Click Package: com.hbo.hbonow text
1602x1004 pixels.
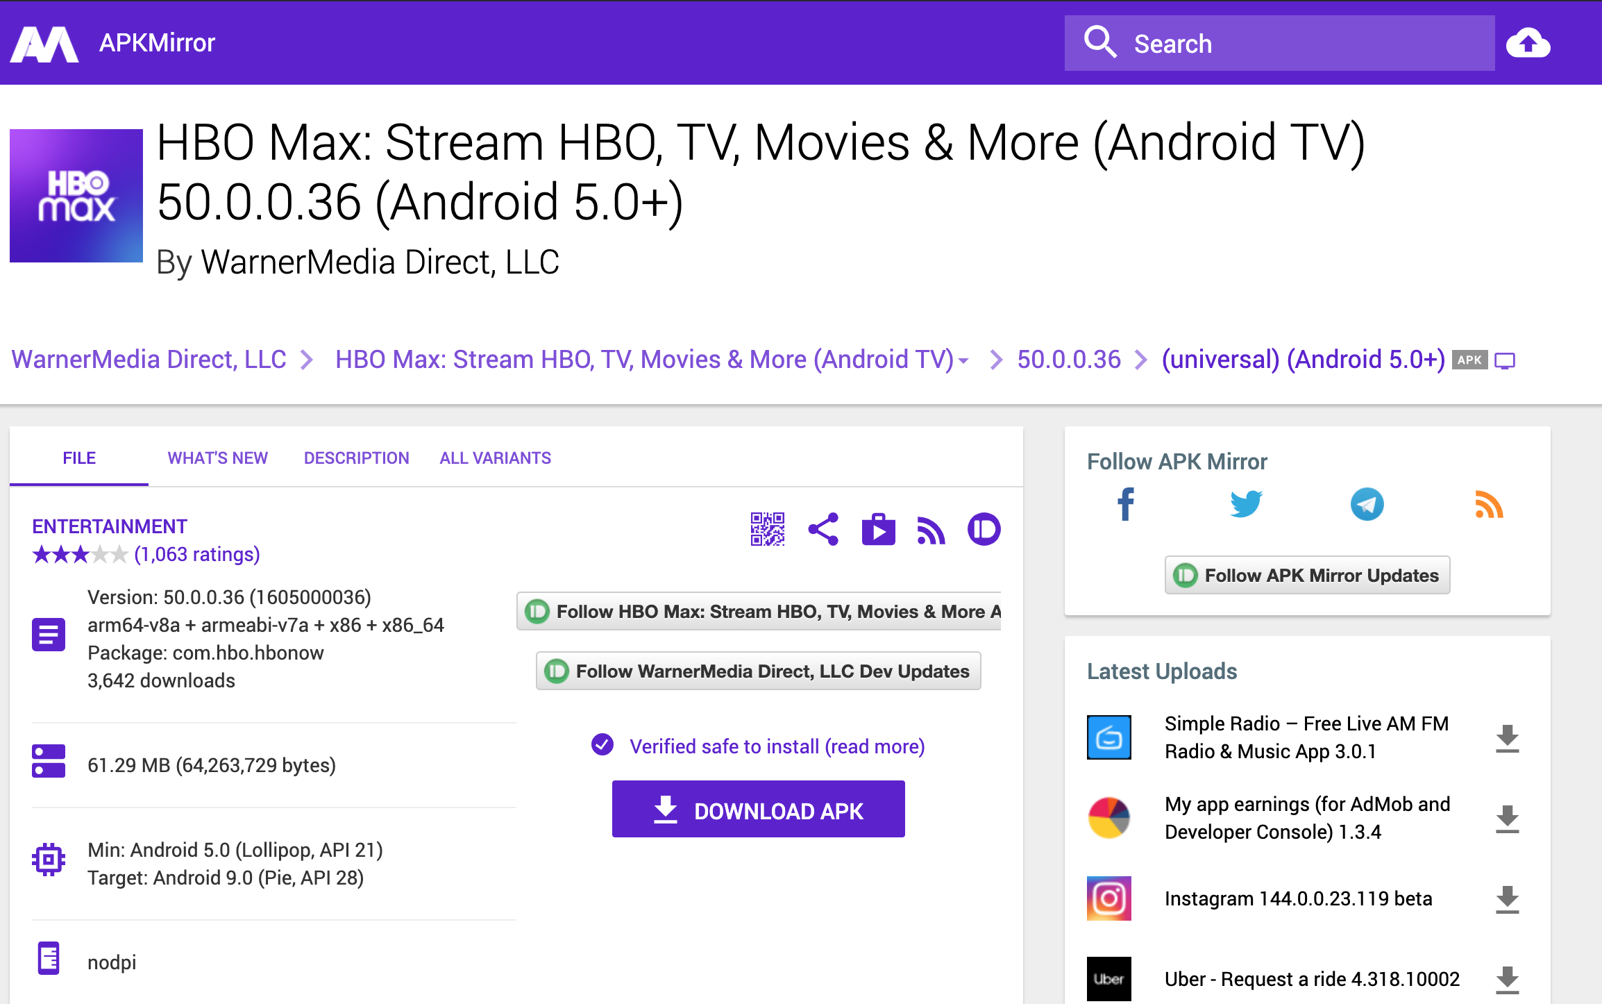click(x=205, y=653)
